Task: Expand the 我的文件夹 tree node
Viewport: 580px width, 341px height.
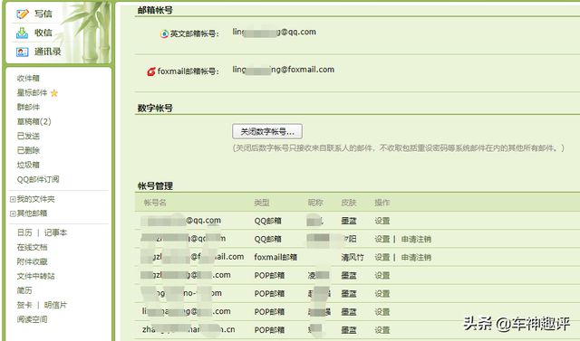Action: click(x=13, y=199)
